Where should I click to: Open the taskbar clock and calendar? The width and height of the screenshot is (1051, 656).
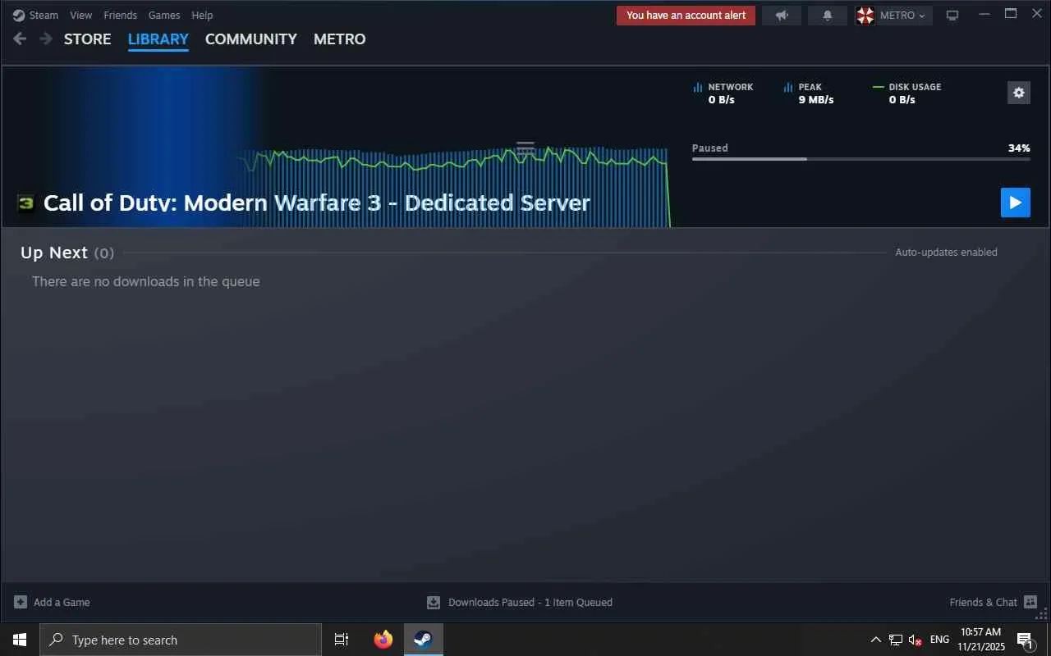pos(980,640)
